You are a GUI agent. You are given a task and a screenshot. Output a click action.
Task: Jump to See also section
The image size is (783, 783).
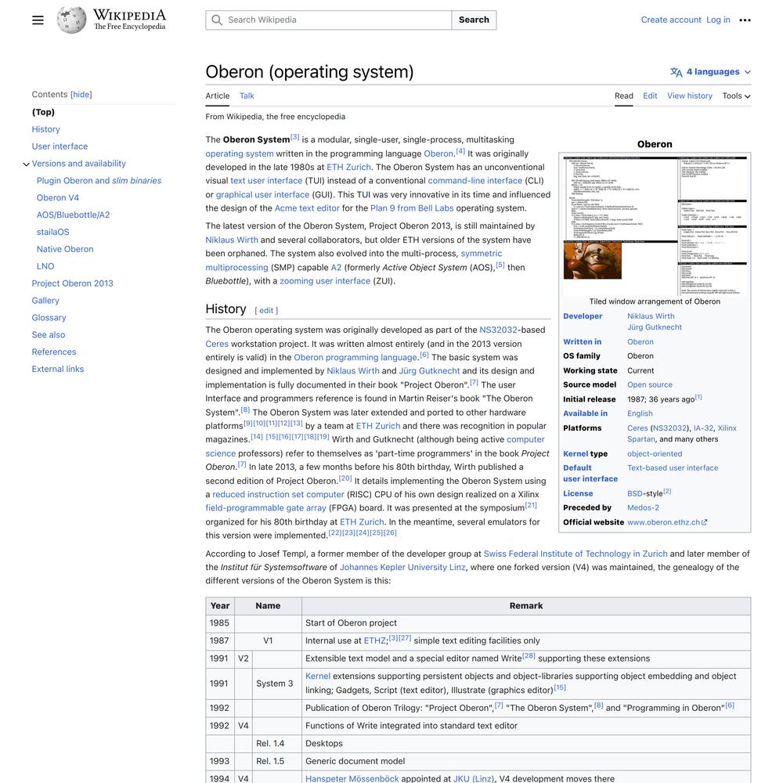[x=49, y=334]
